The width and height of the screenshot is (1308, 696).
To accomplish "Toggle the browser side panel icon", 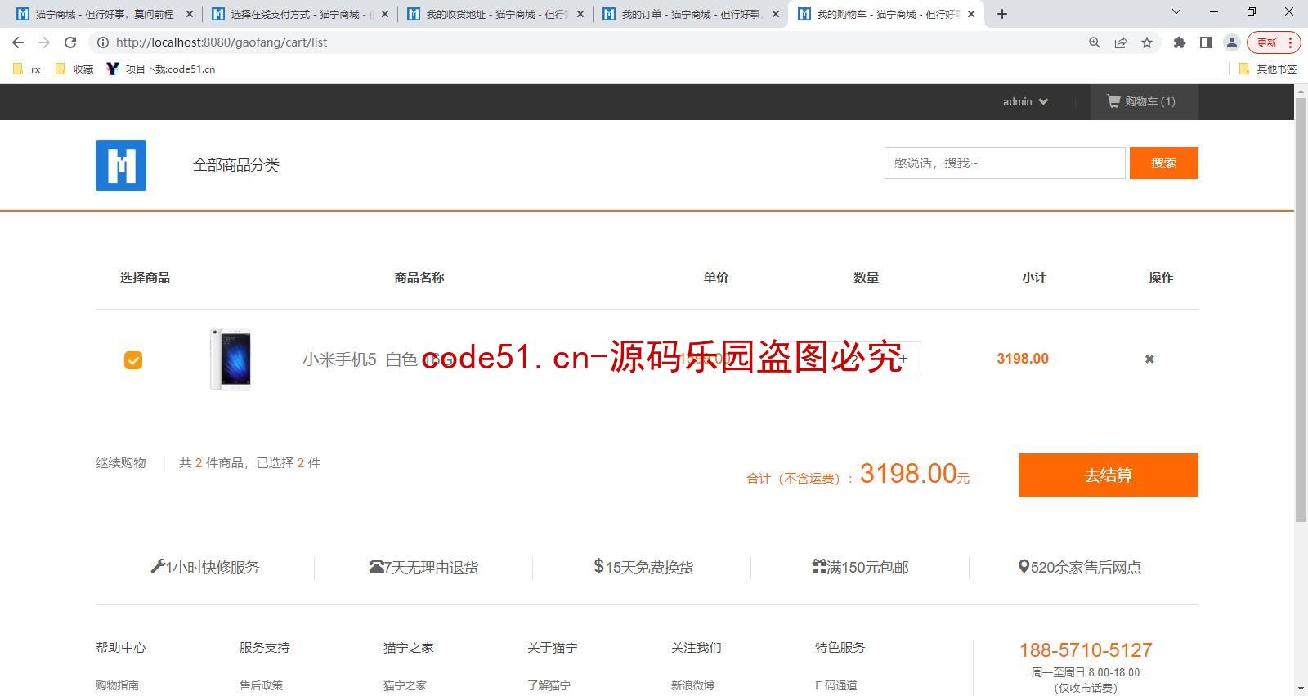I will click(1205, 42).
